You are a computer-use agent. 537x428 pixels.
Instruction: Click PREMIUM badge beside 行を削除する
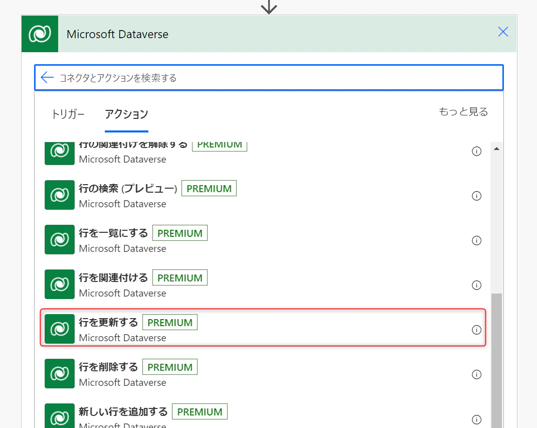click(x=170, y=367)
